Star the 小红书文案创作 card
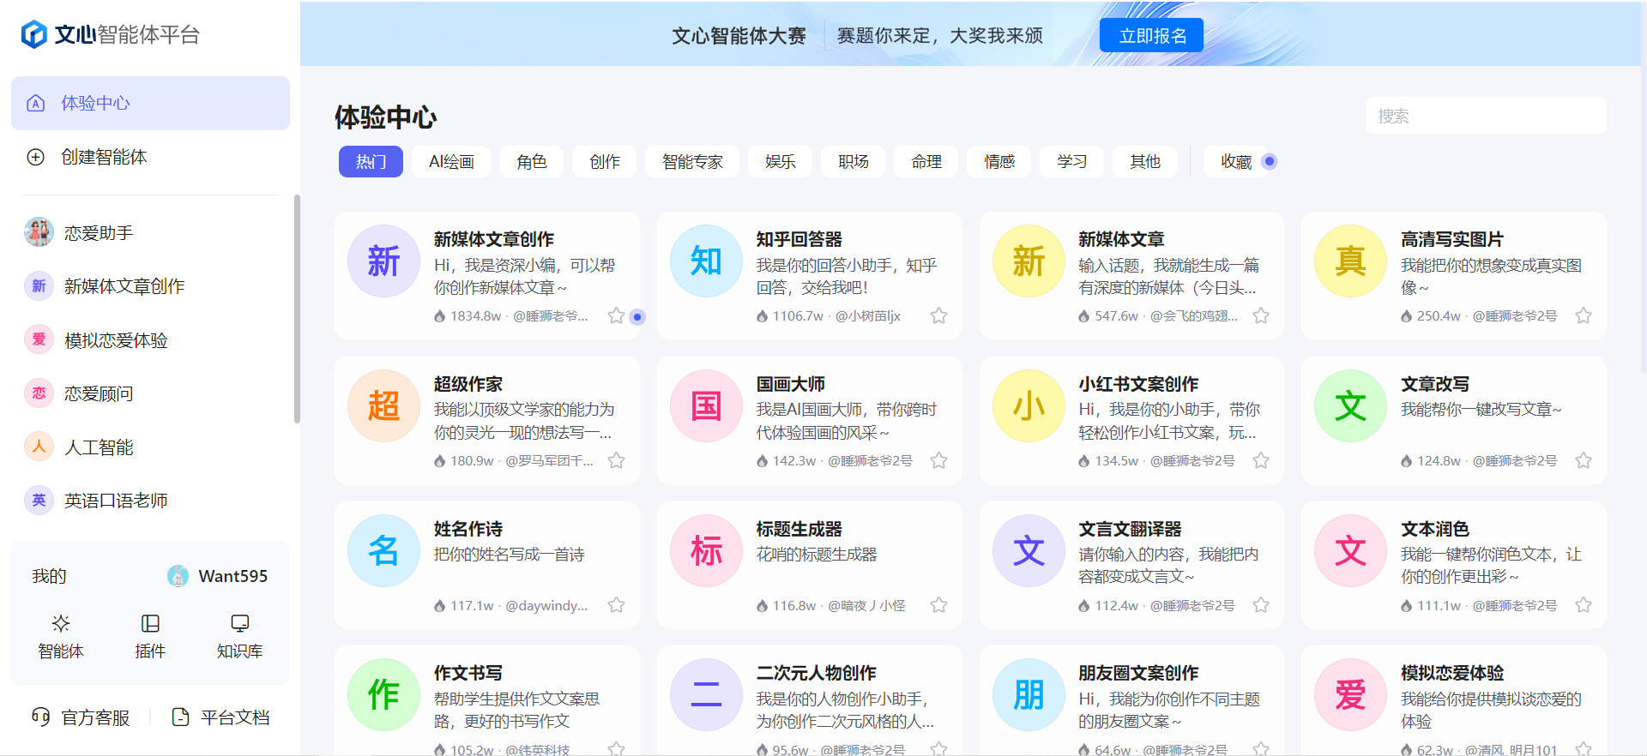Image resolution: width=1647 pixels, height=756 pixels. [1261, 460]
